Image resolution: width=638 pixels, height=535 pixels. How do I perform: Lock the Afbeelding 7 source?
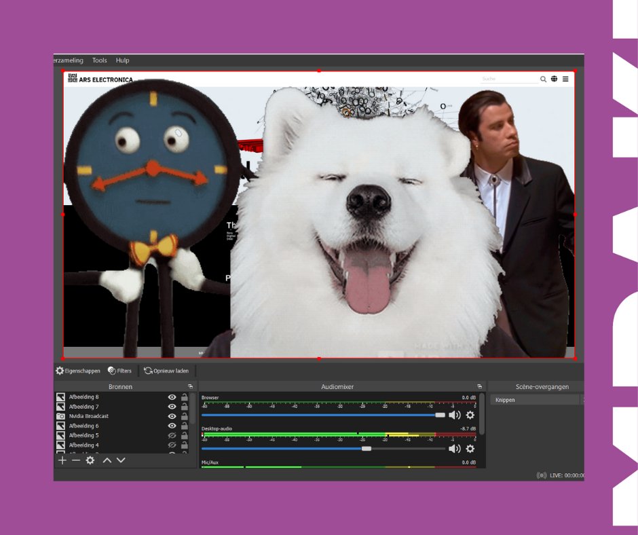185,406
